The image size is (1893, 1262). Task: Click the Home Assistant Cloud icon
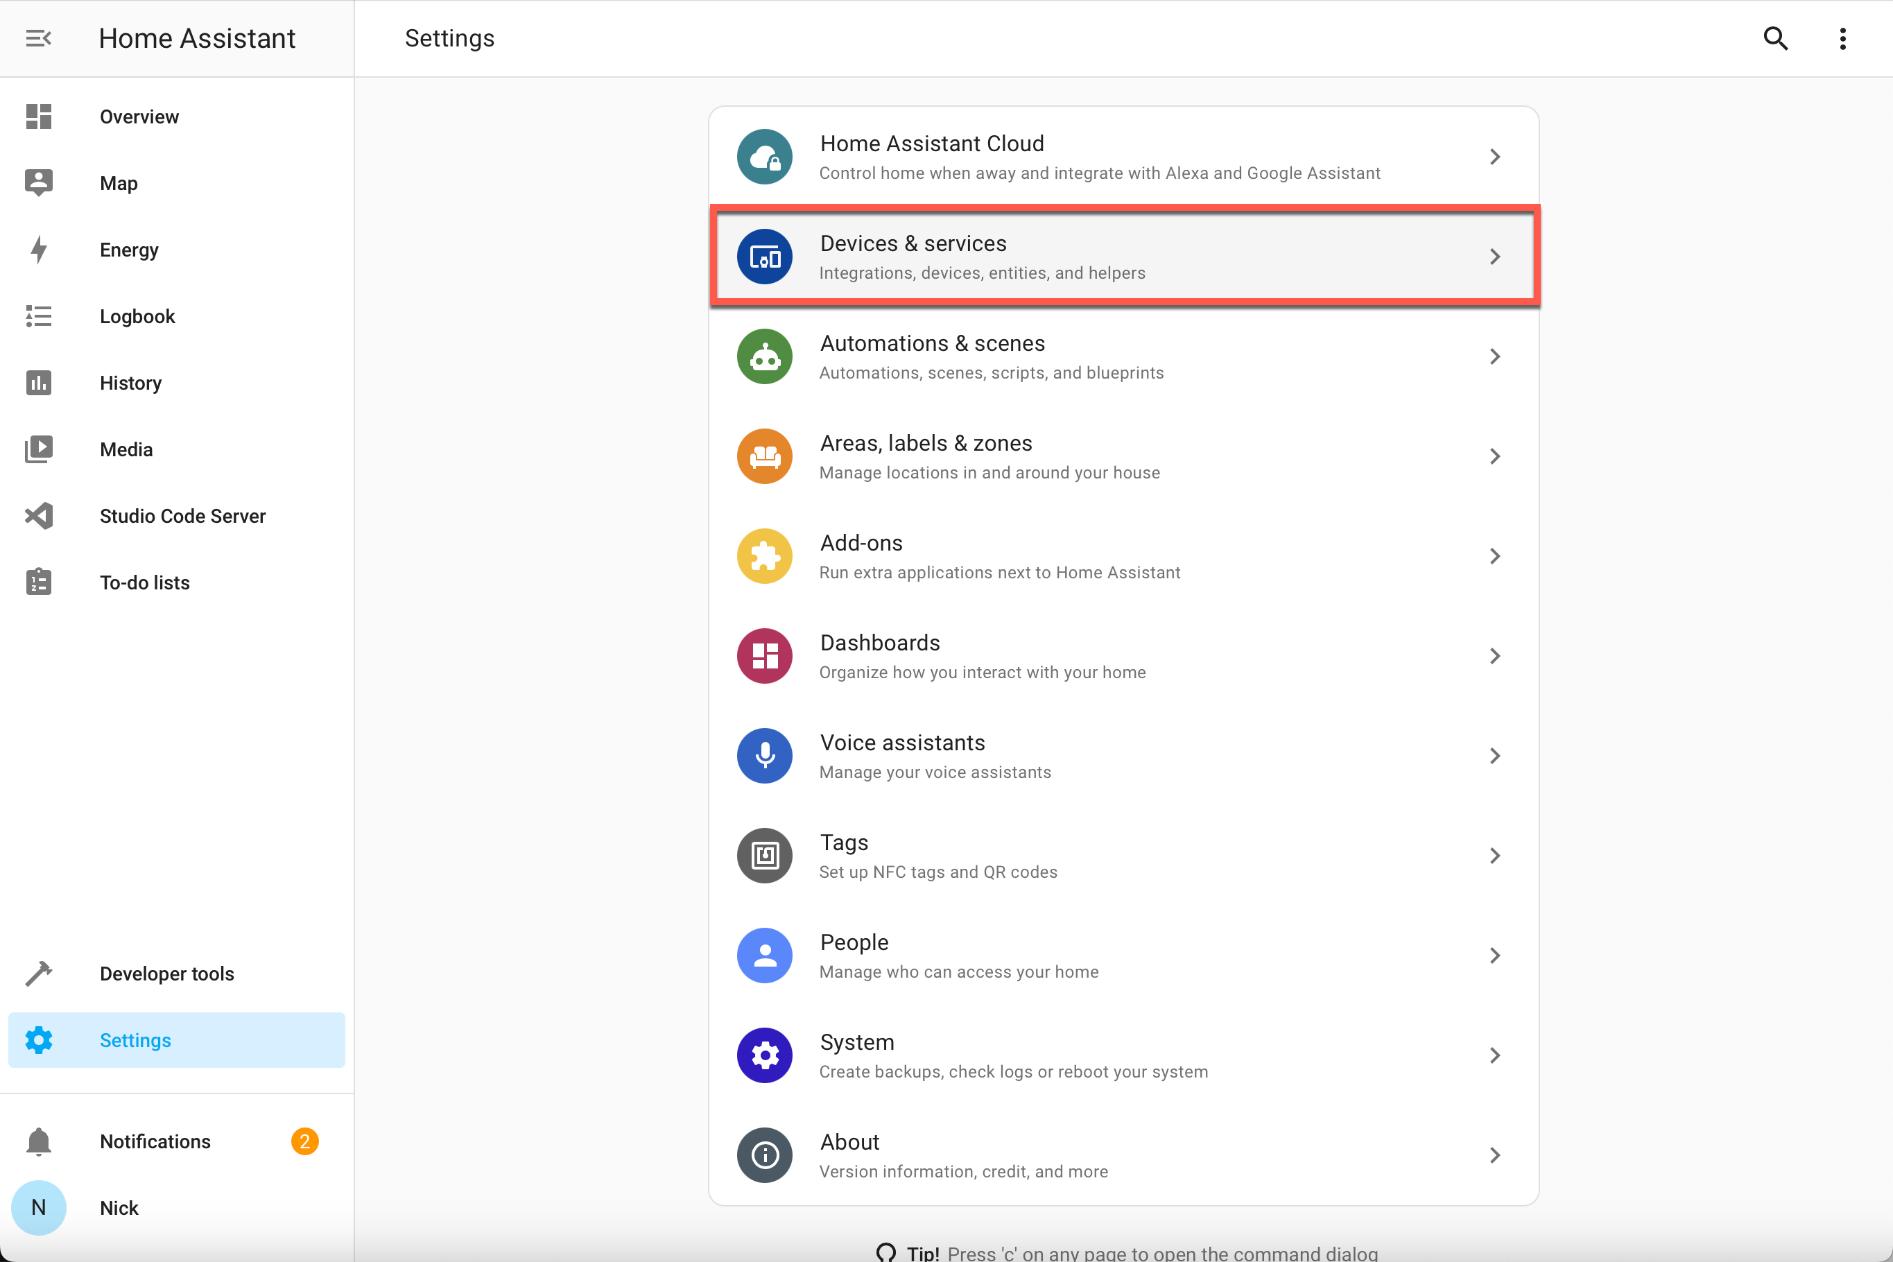pos(764,157)
